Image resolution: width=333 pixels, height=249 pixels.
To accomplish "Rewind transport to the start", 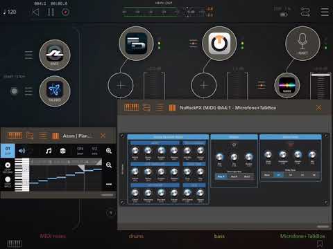I will click(x=35, y=12).
